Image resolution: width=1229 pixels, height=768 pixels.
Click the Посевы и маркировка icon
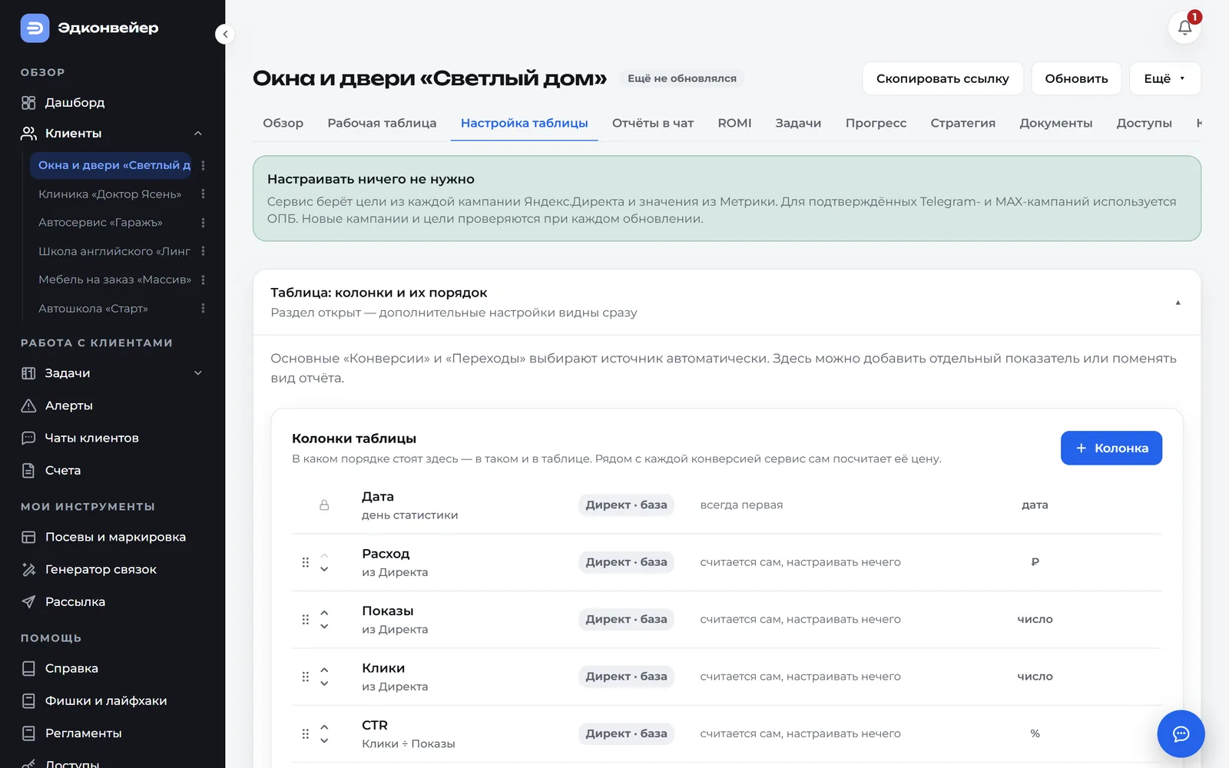pos(28,537)
